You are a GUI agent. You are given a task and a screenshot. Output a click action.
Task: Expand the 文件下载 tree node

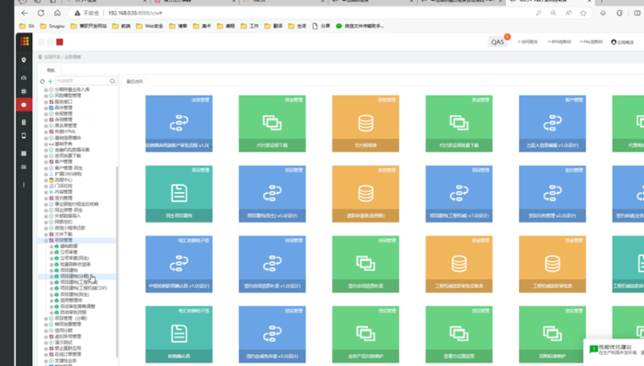(x=46, y=234)
